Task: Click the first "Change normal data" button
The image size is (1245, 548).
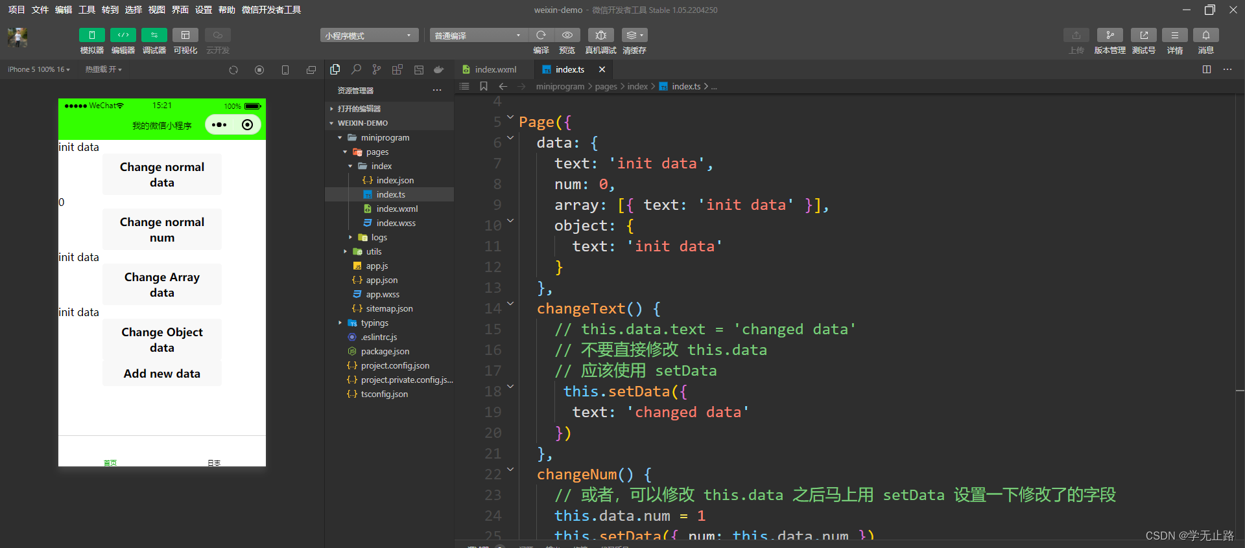Action: click(x=162, y=175)
